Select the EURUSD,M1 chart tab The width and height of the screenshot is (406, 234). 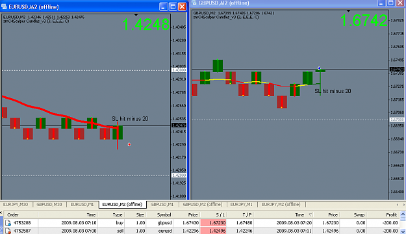click(x=82, y=205)
